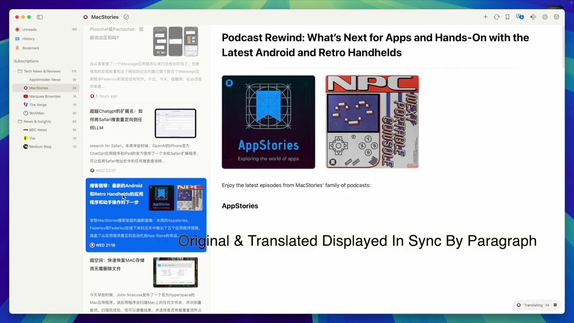Viewport: 574px width, 323px height.
Task: Open the Safari search LLM article
Action: coord(146,140)
